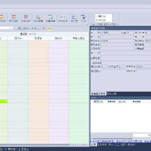The image size is (151, 151).
Task: Select the second bottom tab in right panel
Action: click(x=102, y=145)
